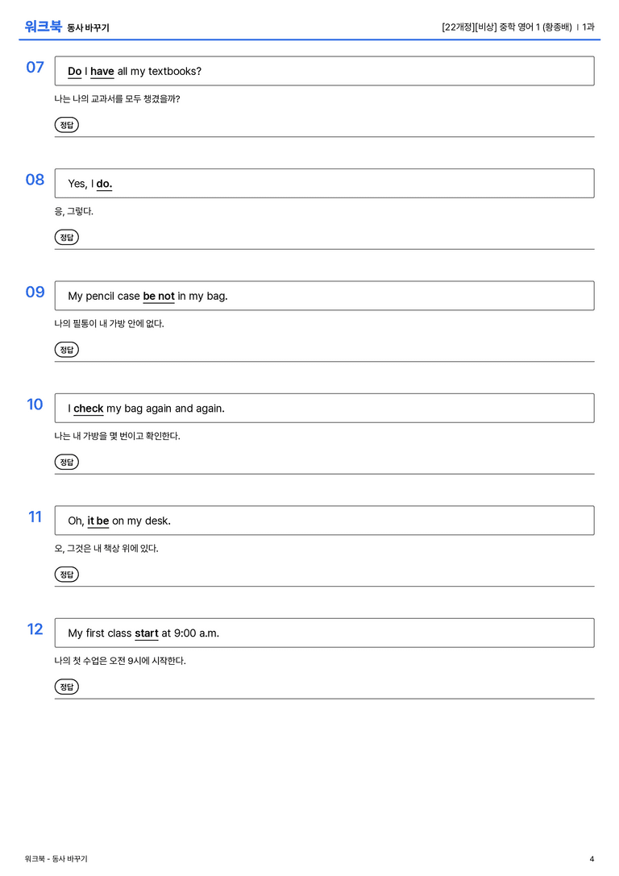Click the sentence box 'Yes, I do.'
The height and width of the screenshot is (876, 619).
325,183
